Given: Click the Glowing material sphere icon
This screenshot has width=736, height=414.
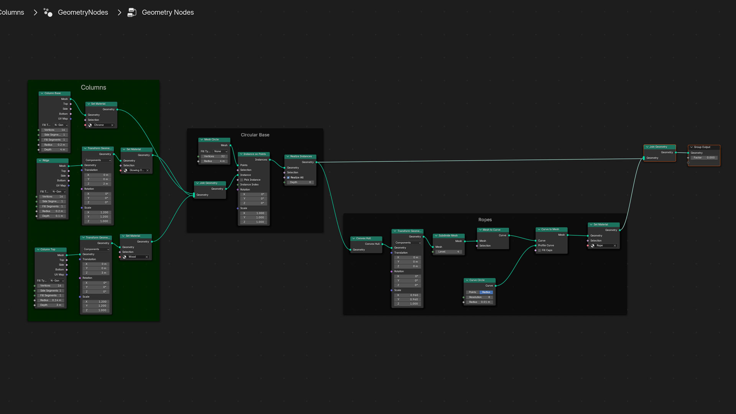Looking at the screenshot, I should 126,171.
